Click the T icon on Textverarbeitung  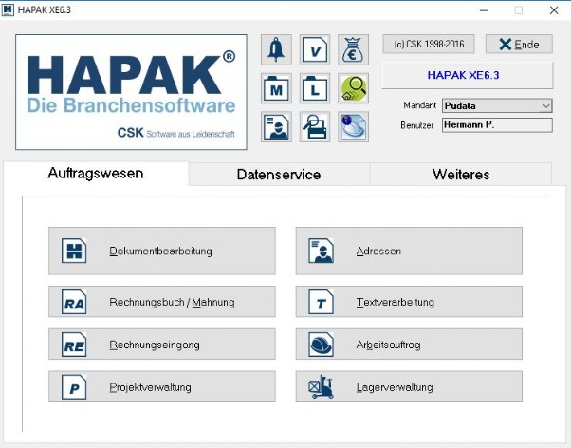(321, 302)
